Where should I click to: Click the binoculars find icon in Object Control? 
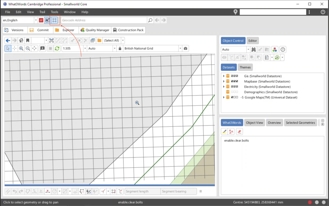(x=254, y=50)
